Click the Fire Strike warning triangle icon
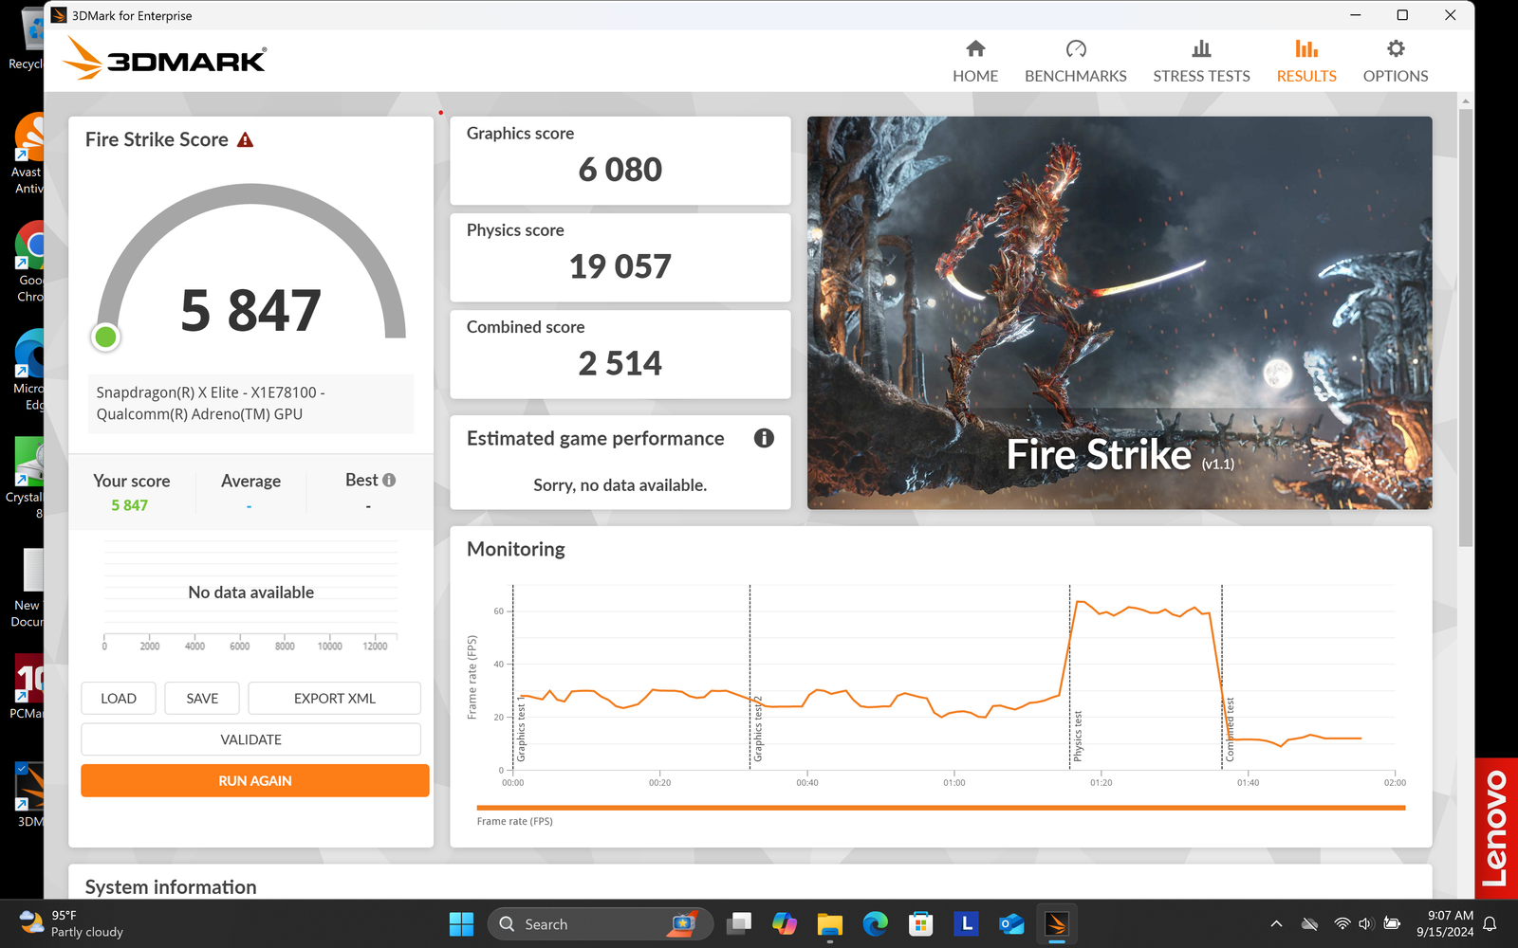The image size is (1518, 948). point(245,140)
